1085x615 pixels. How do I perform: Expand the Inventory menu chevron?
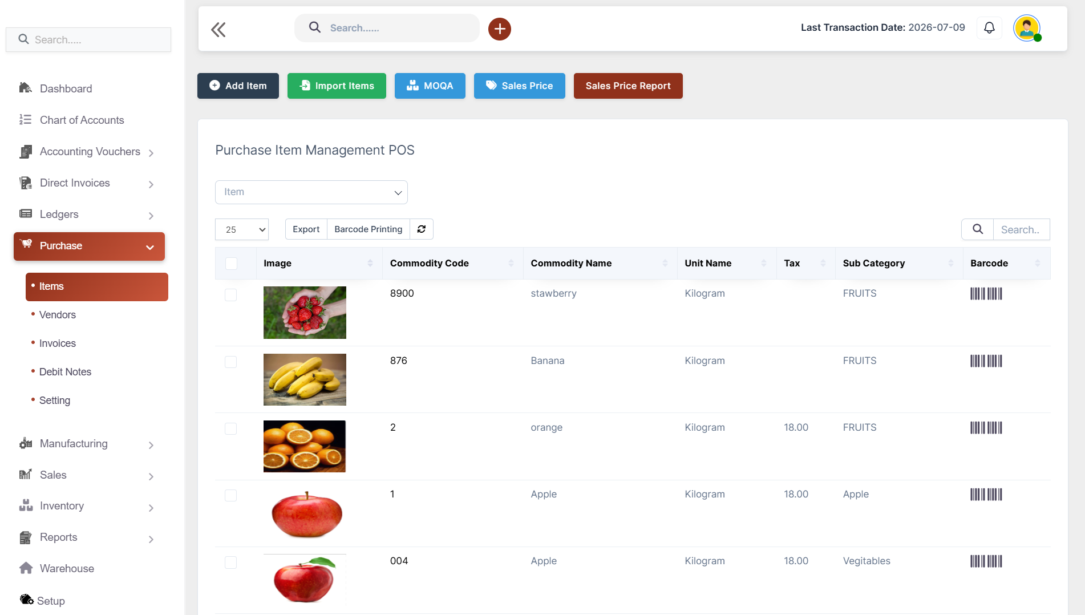pos(151,508)
